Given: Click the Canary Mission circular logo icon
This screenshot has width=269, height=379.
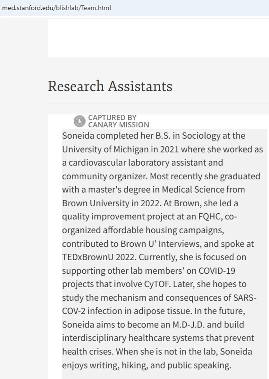Looking at the screenshot, I should (x=80, y=121).
